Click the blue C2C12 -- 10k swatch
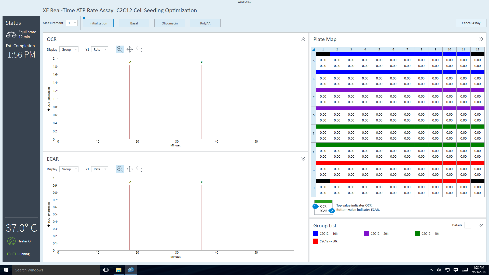Viewport: 489px width, 275px height. 316,233
